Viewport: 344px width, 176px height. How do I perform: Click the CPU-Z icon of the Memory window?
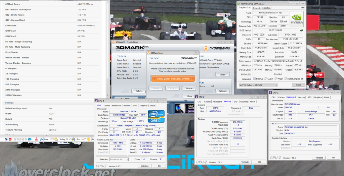click(197, 97)
